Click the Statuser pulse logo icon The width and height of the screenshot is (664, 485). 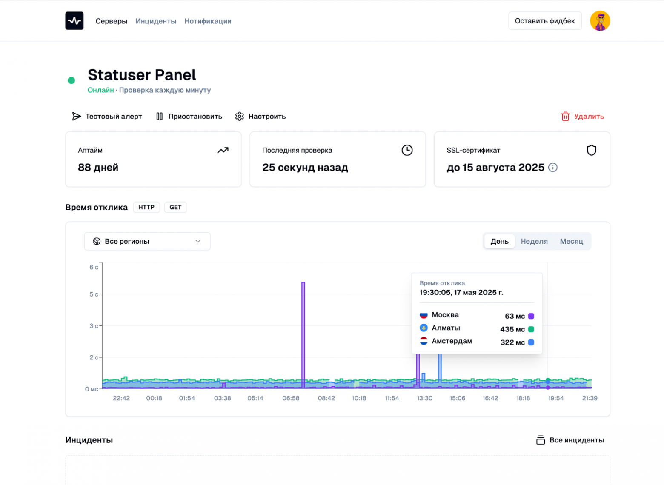click(74, 21)
